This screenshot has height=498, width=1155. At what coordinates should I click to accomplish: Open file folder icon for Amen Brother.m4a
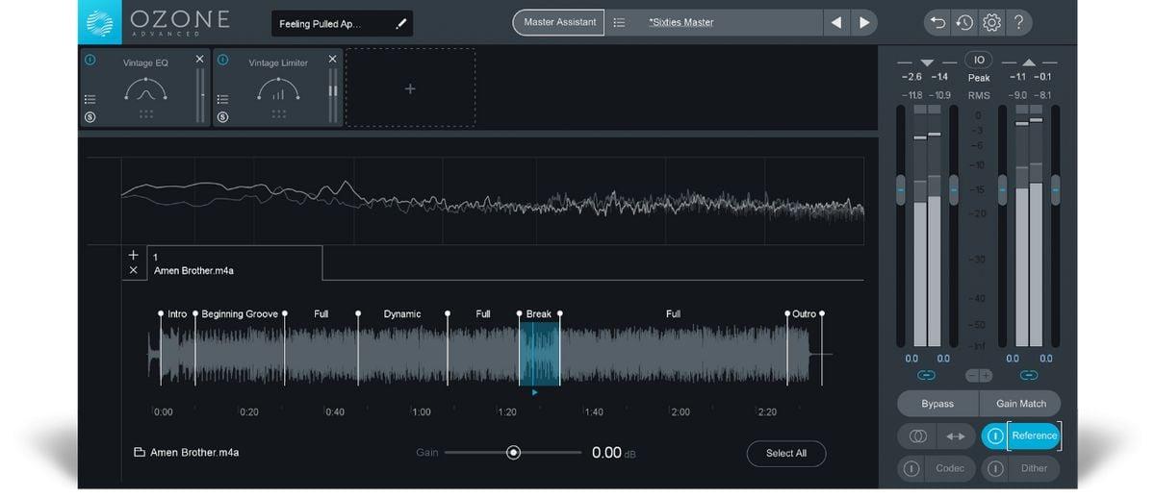tap(140, 453)
